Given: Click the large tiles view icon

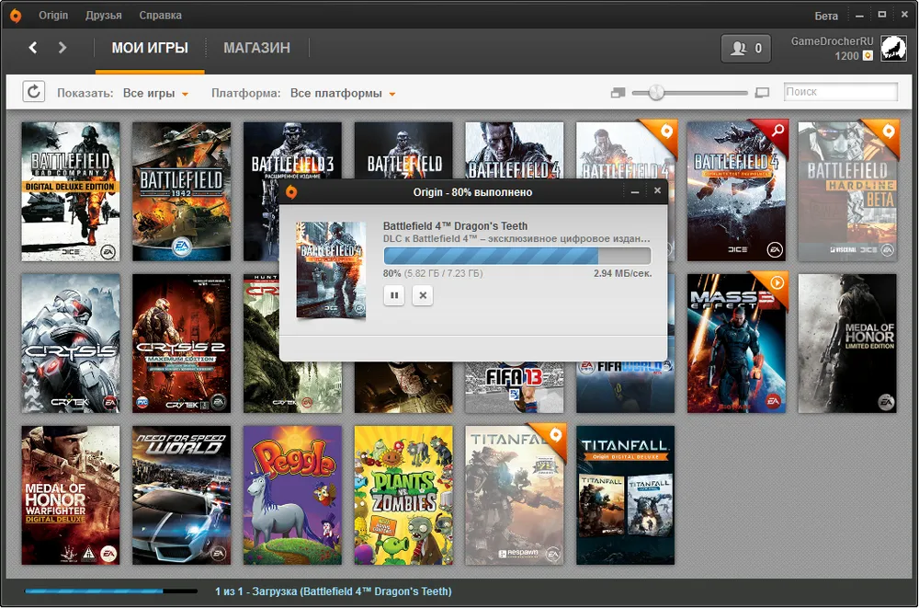Looking at the screenshot, I should pos(761,93).
